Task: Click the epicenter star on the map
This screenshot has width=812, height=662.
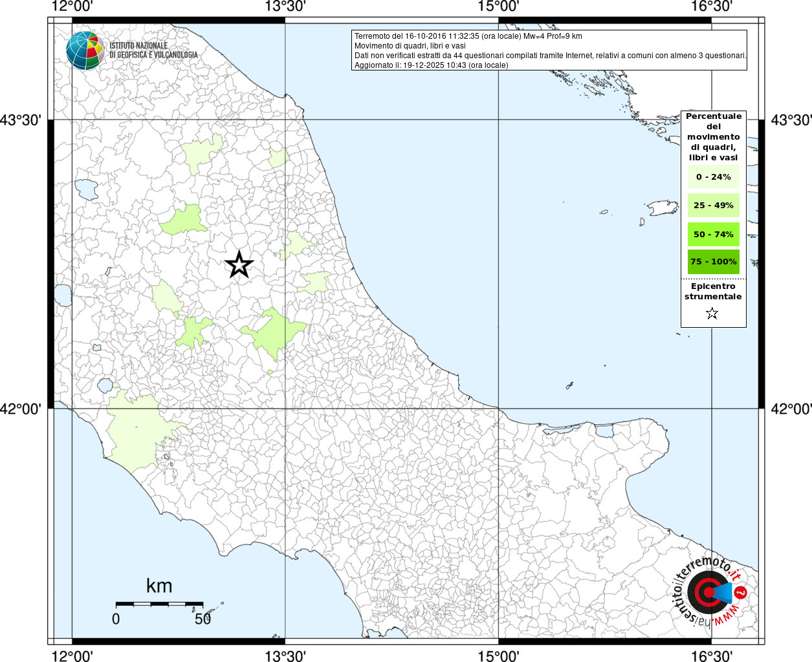Action: pyautogui.click(x=239, y=264)
